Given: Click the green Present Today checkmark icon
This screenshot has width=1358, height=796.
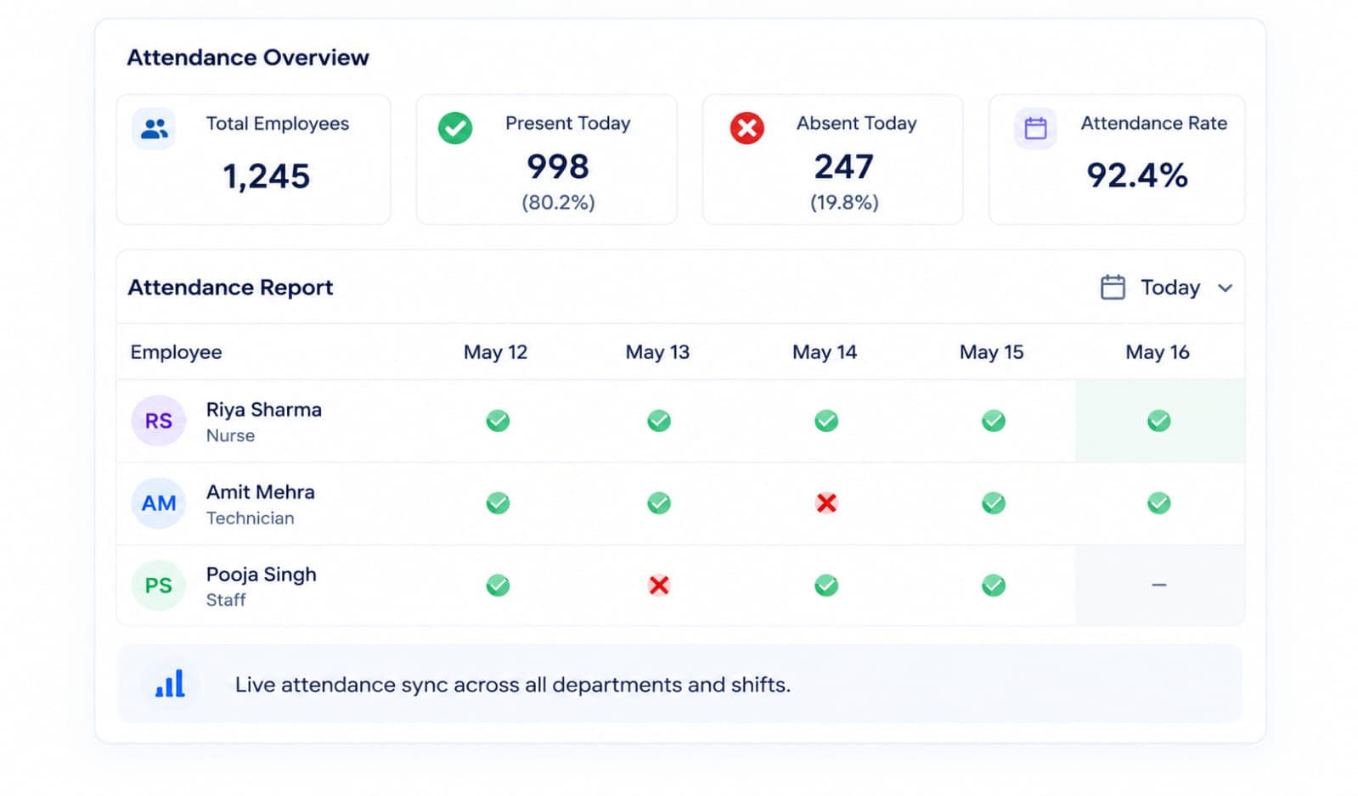Looking at the screenshot, I should 455,128.
